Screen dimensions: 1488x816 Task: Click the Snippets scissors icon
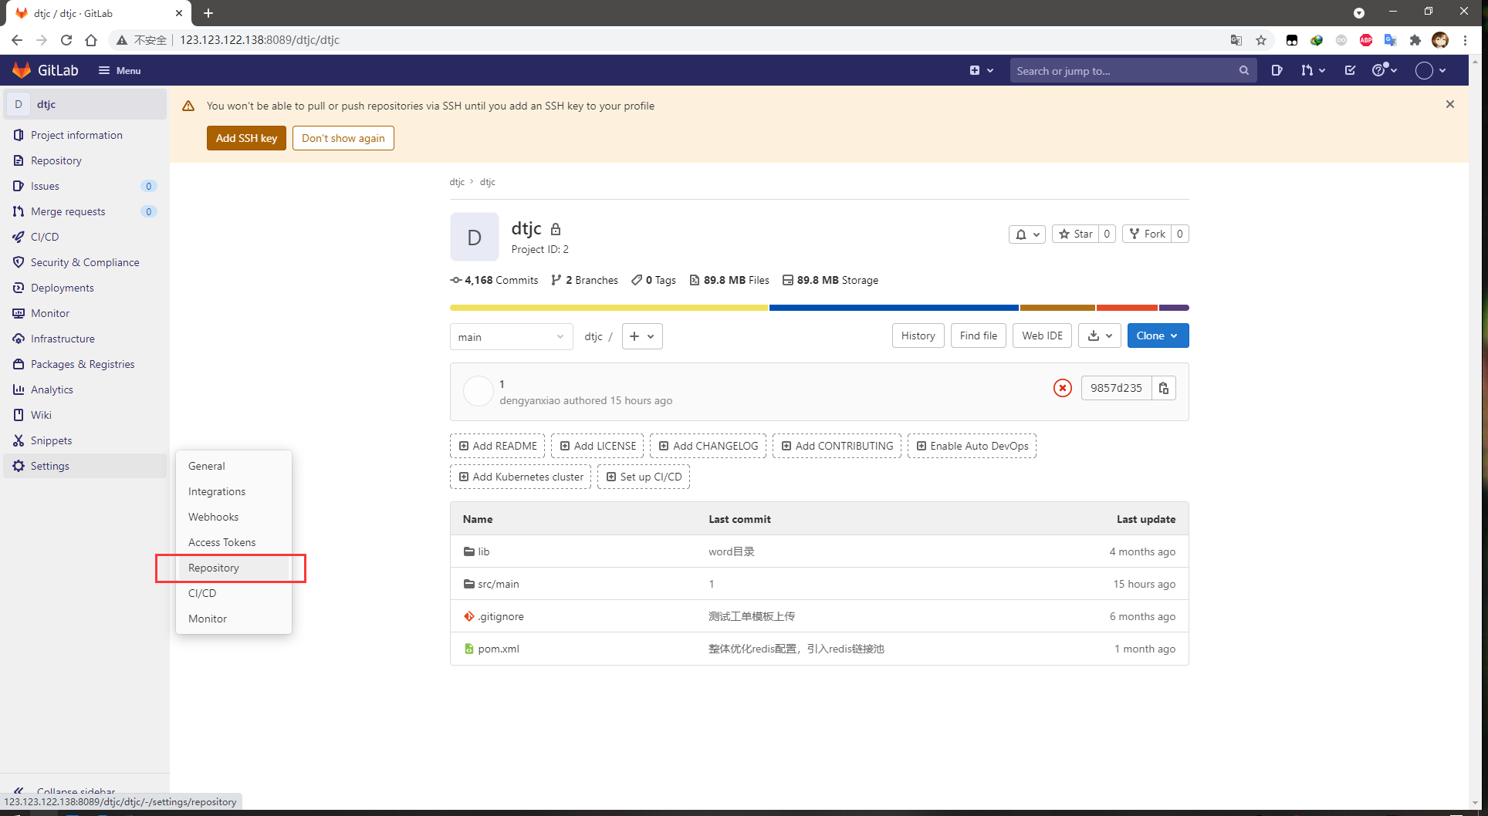point(19,440)
